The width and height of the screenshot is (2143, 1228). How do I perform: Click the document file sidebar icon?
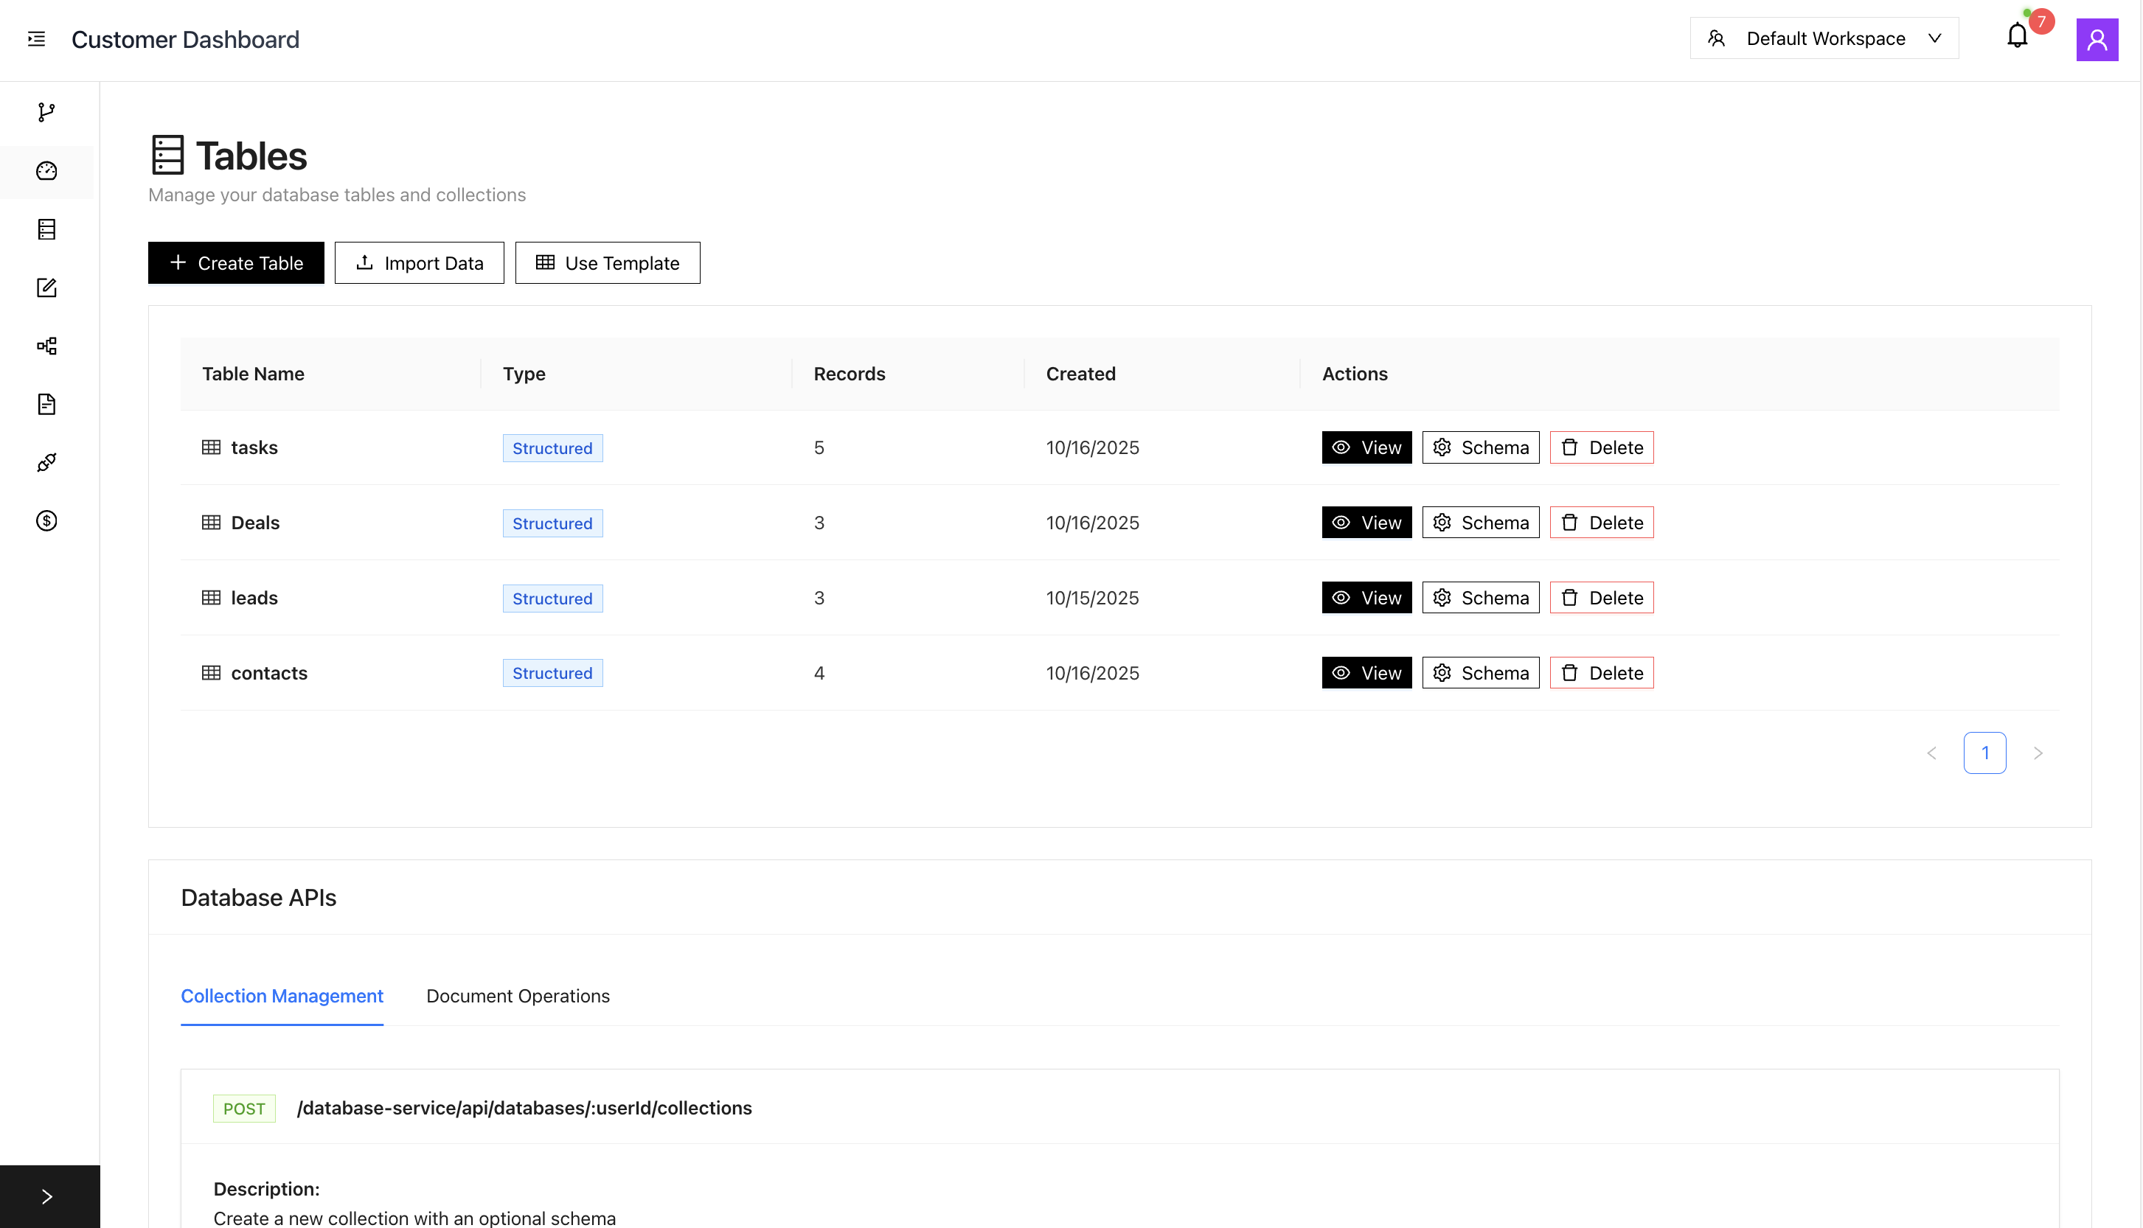coord(46,404)
